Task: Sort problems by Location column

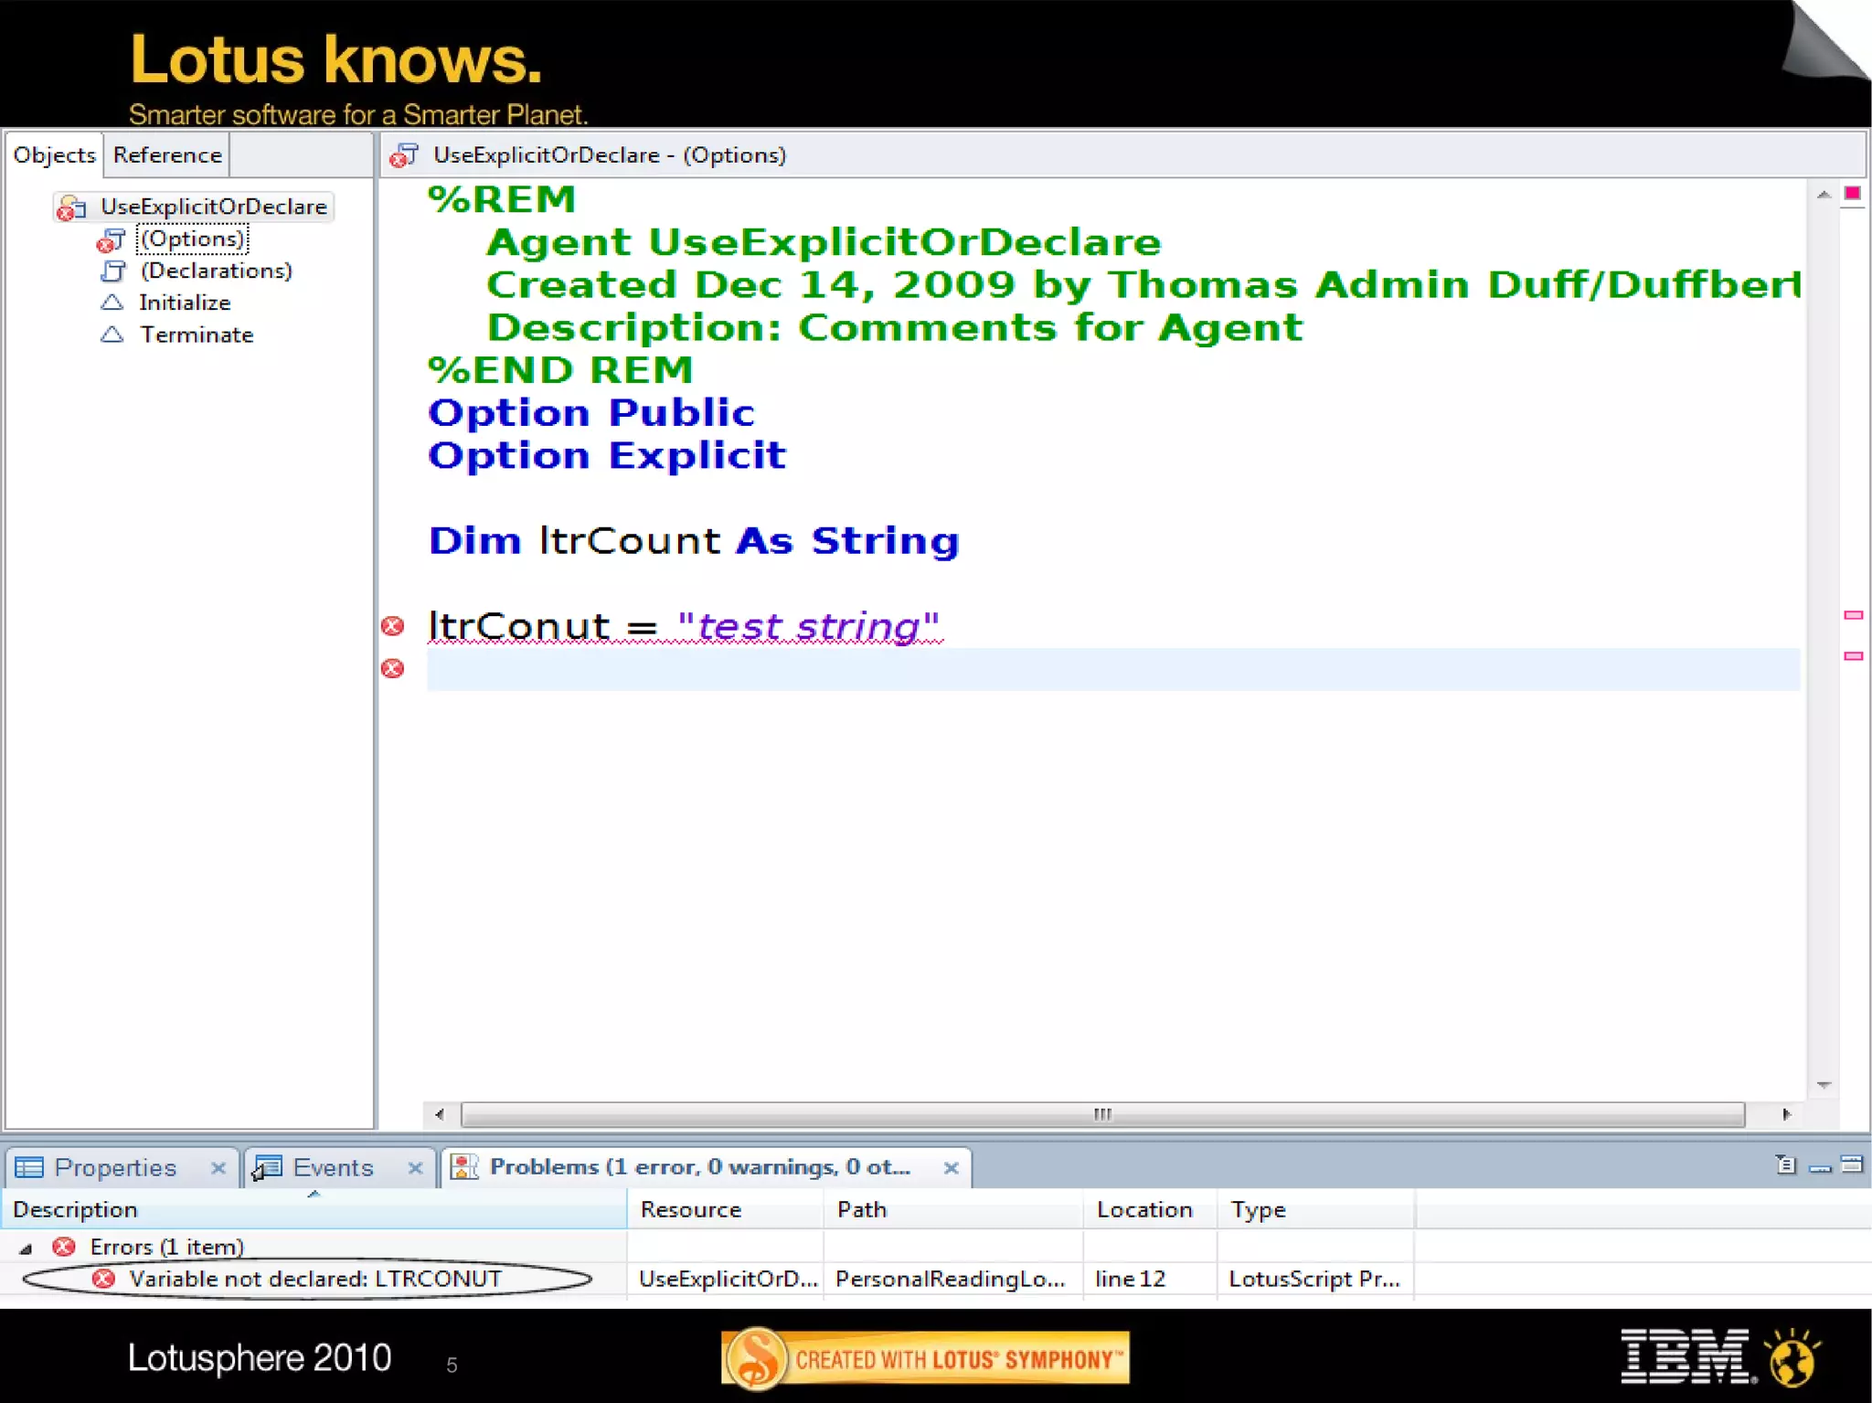Action: [1143, 1209]
